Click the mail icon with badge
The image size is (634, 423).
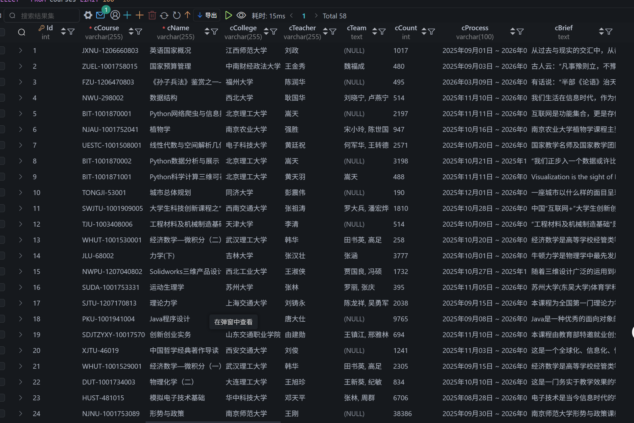tap(101, 15)
